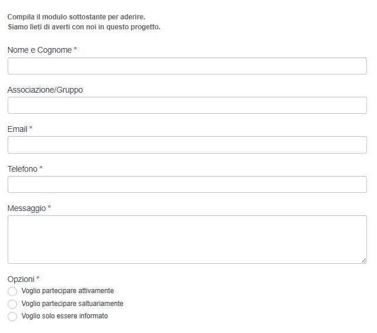The image size is (377, 333).
Task: Focus the Associazione/Gruppo input box
Action: (187, 105)
